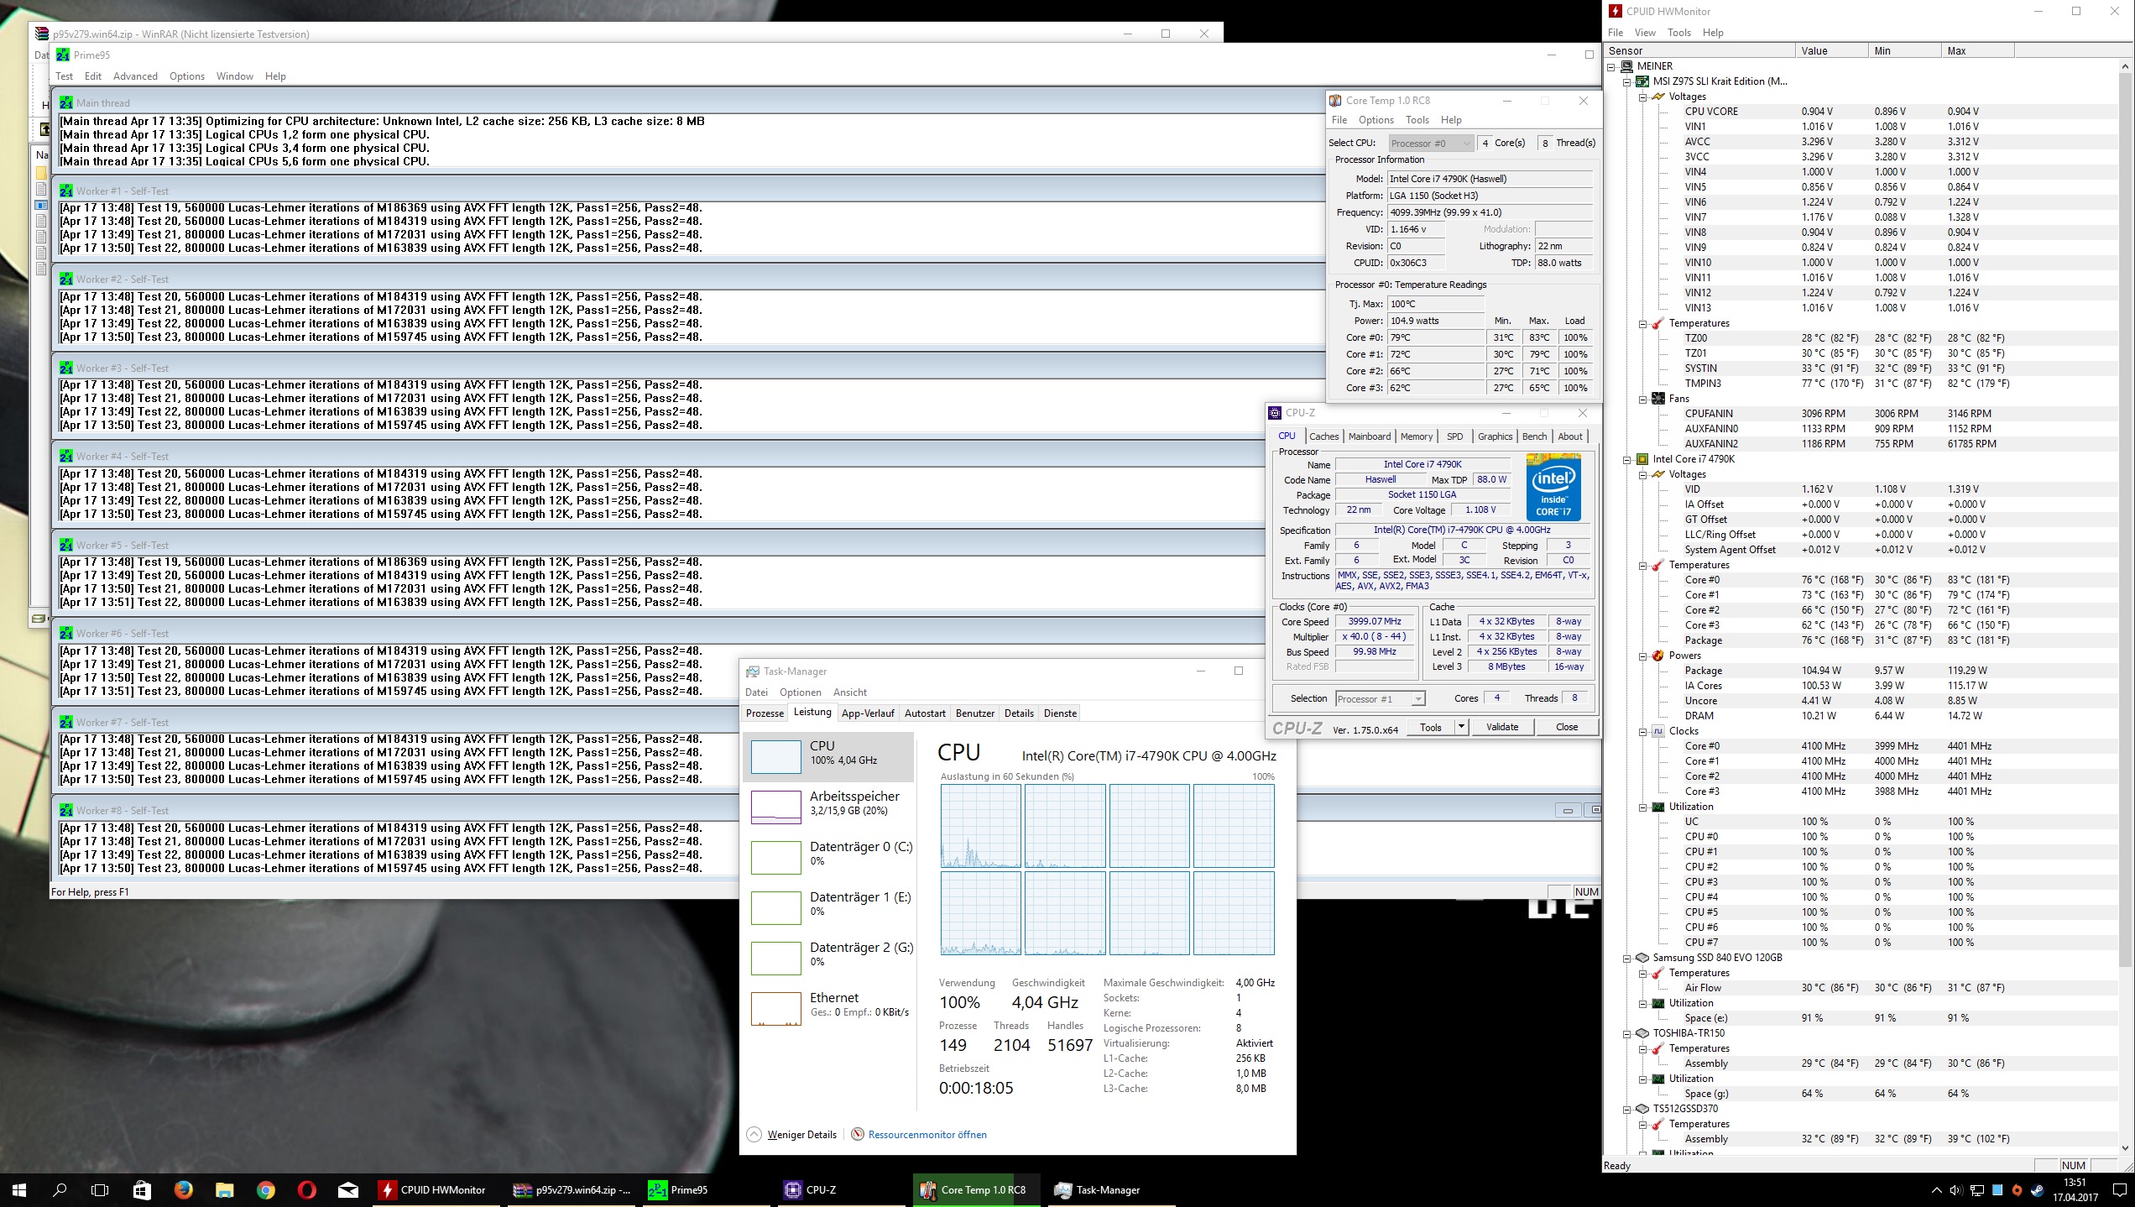
Task: Open the Advanced menu in Prime95
Action: pyautogui.click(x=135, y=76)
